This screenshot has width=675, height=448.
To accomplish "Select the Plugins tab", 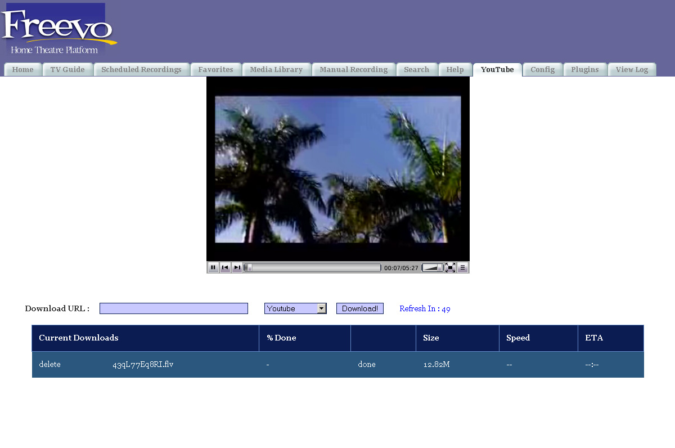I will [584, 70].
